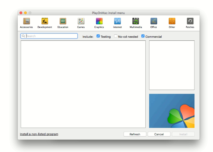Click the PlayOnMac clover logo image
This screenshot has width=213, height=152.
pos(172,111)
